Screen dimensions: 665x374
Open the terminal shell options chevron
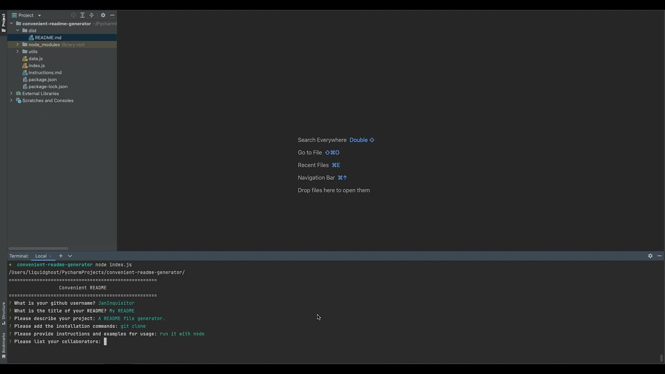[70, 256]
